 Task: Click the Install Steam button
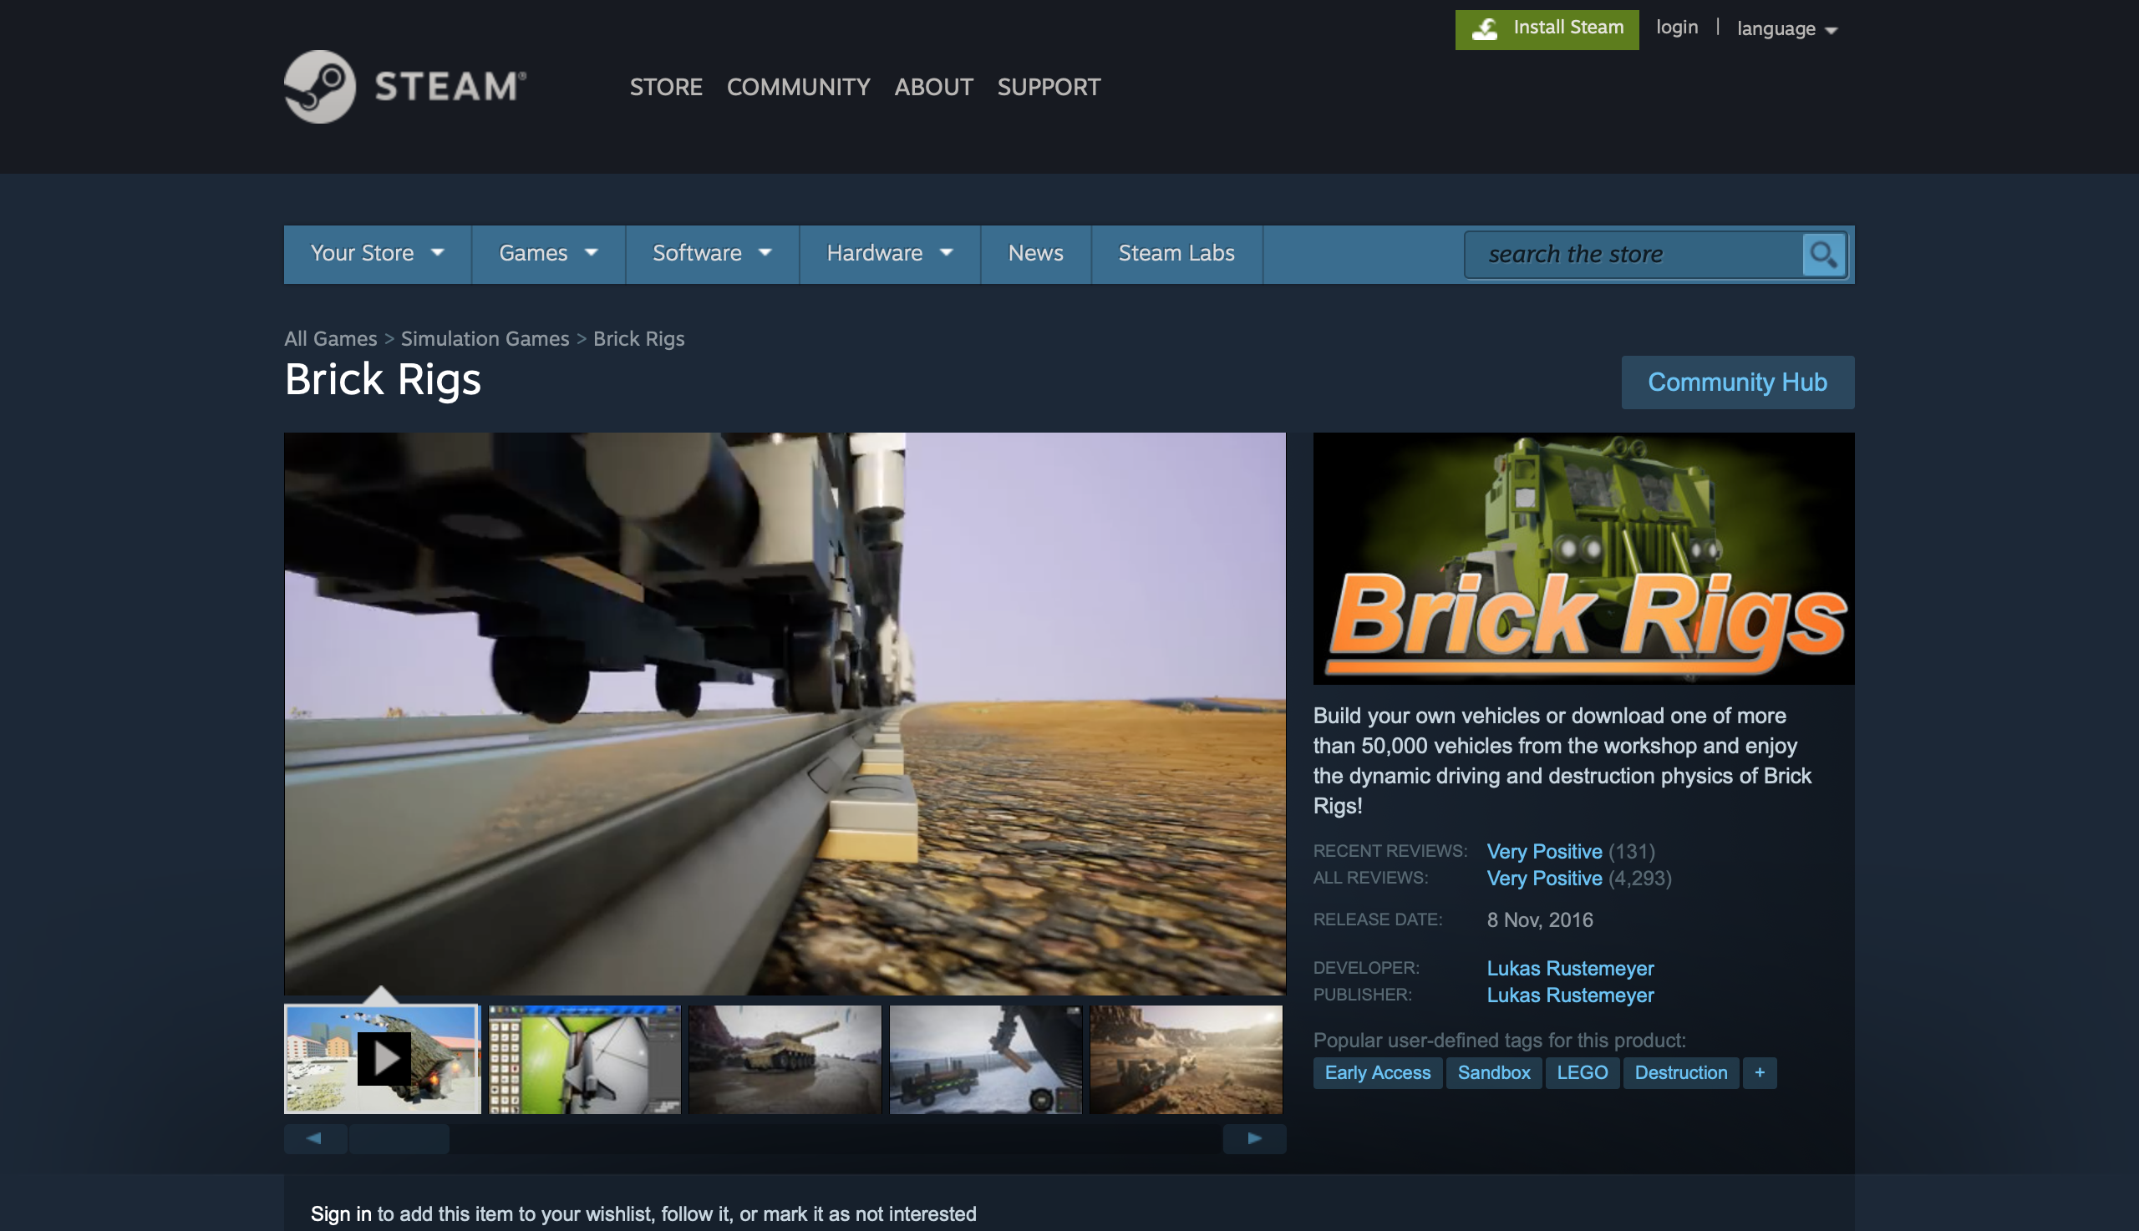(x=1546, y=29)
